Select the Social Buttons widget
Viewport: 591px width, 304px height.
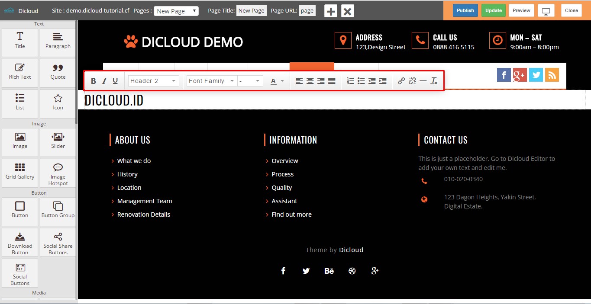click(20, 273)
